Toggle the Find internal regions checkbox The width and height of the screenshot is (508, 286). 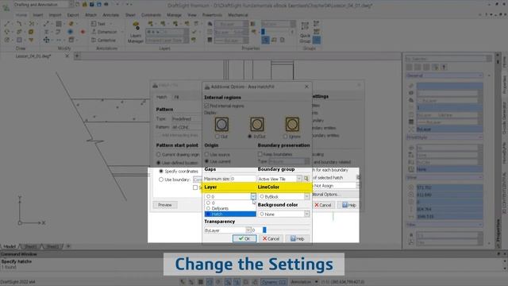point(206,106)
